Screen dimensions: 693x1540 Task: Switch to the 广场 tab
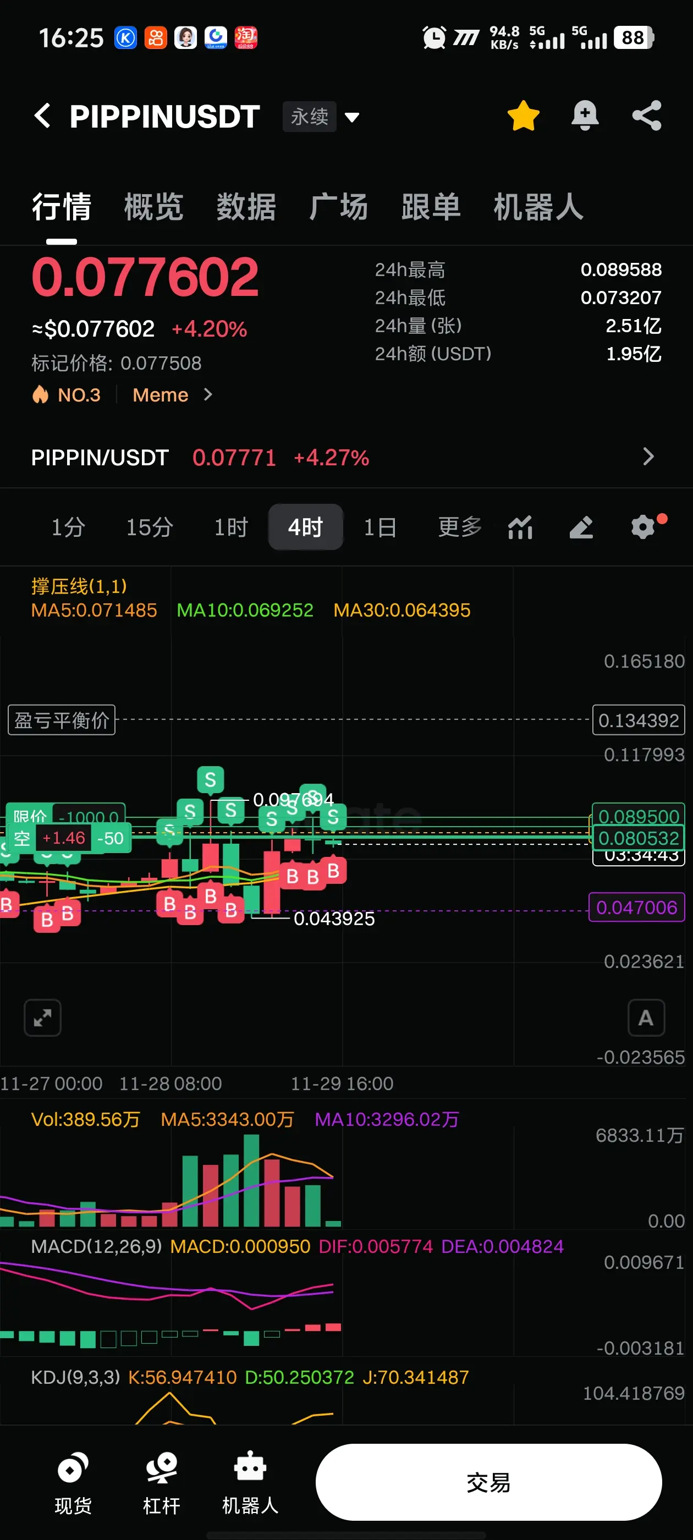tap(338, 207)
